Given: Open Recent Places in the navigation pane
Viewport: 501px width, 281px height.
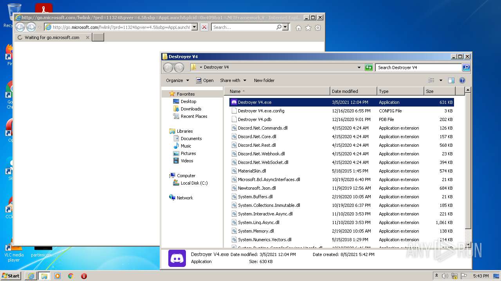Looking at the screenshot, I should click(x=194, y=116).
